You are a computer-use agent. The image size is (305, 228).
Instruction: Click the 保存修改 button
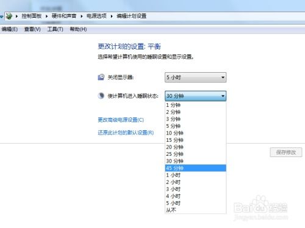[286, 152]
